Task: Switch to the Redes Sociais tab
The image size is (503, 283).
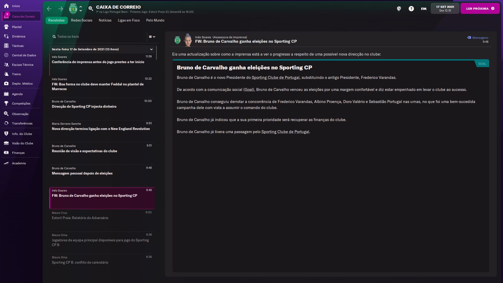Action: [81, 20]
